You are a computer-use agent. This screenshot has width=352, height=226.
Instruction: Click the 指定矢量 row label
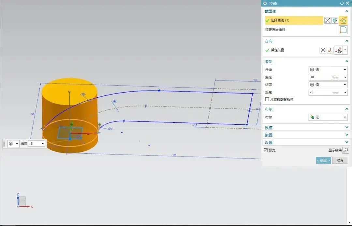point(277,50)
